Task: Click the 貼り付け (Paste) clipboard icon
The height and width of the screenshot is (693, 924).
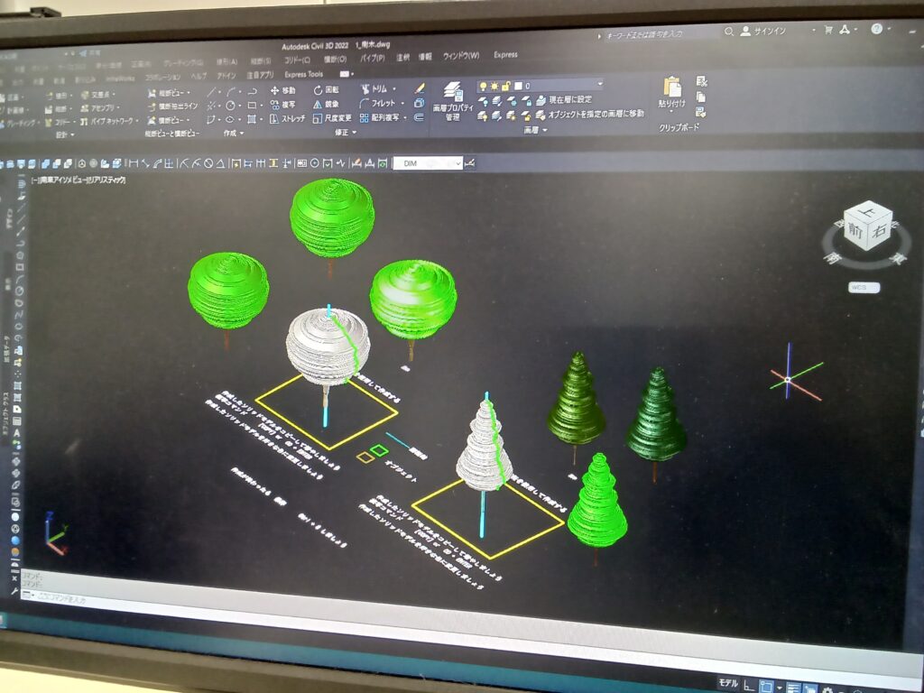Action: 671,92
